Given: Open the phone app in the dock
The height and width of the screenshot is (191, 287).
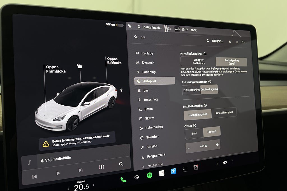Looking at the screenshot, I should click(123, 180).
